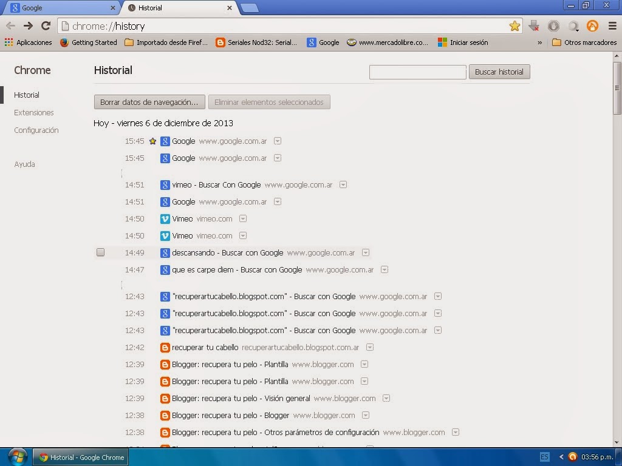
Task: Open the Chrome hamburger menu
Action: click(x=612, y=26)
